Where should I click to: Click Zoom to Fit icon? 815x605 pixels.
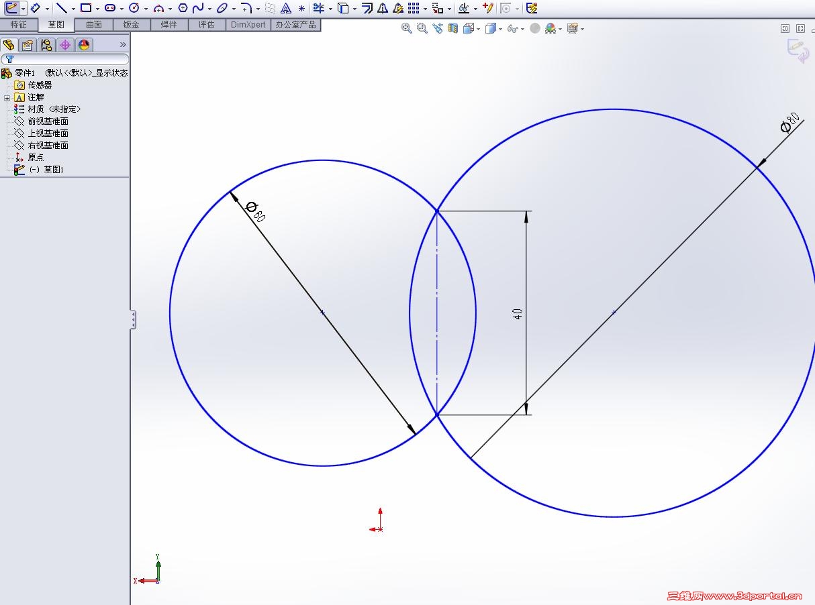pos(406,28)
